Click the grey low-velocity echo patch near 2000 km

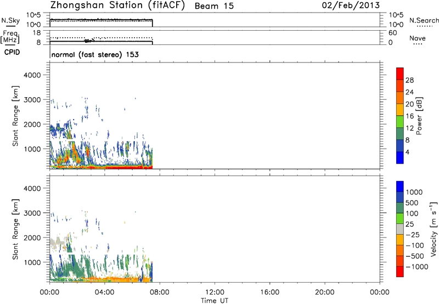point(59,241)
